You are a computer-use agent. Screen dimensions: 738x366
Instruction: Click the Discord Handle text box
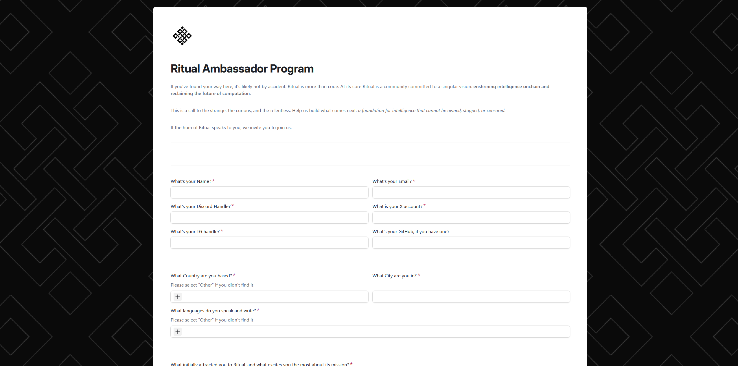click(269, 218)
